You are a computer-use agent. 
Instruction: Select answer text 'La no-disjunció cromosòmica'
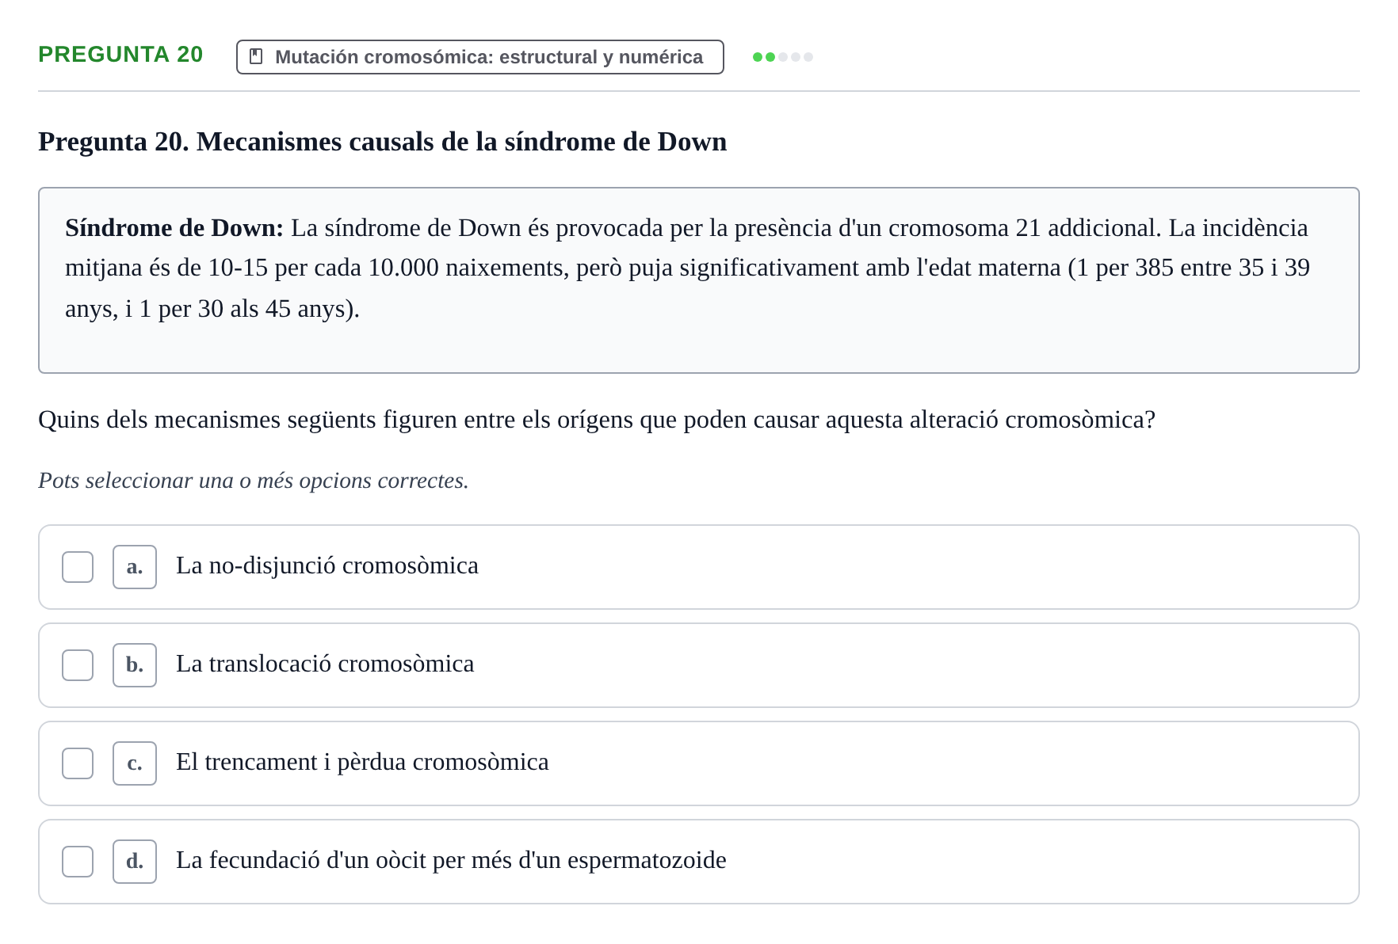[327, 565]
